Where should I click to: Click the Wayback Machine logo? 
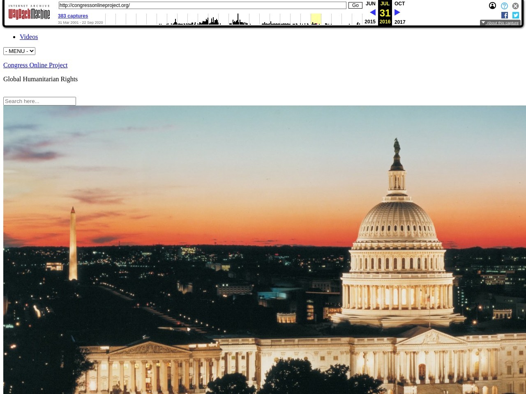tap(29, 13)
